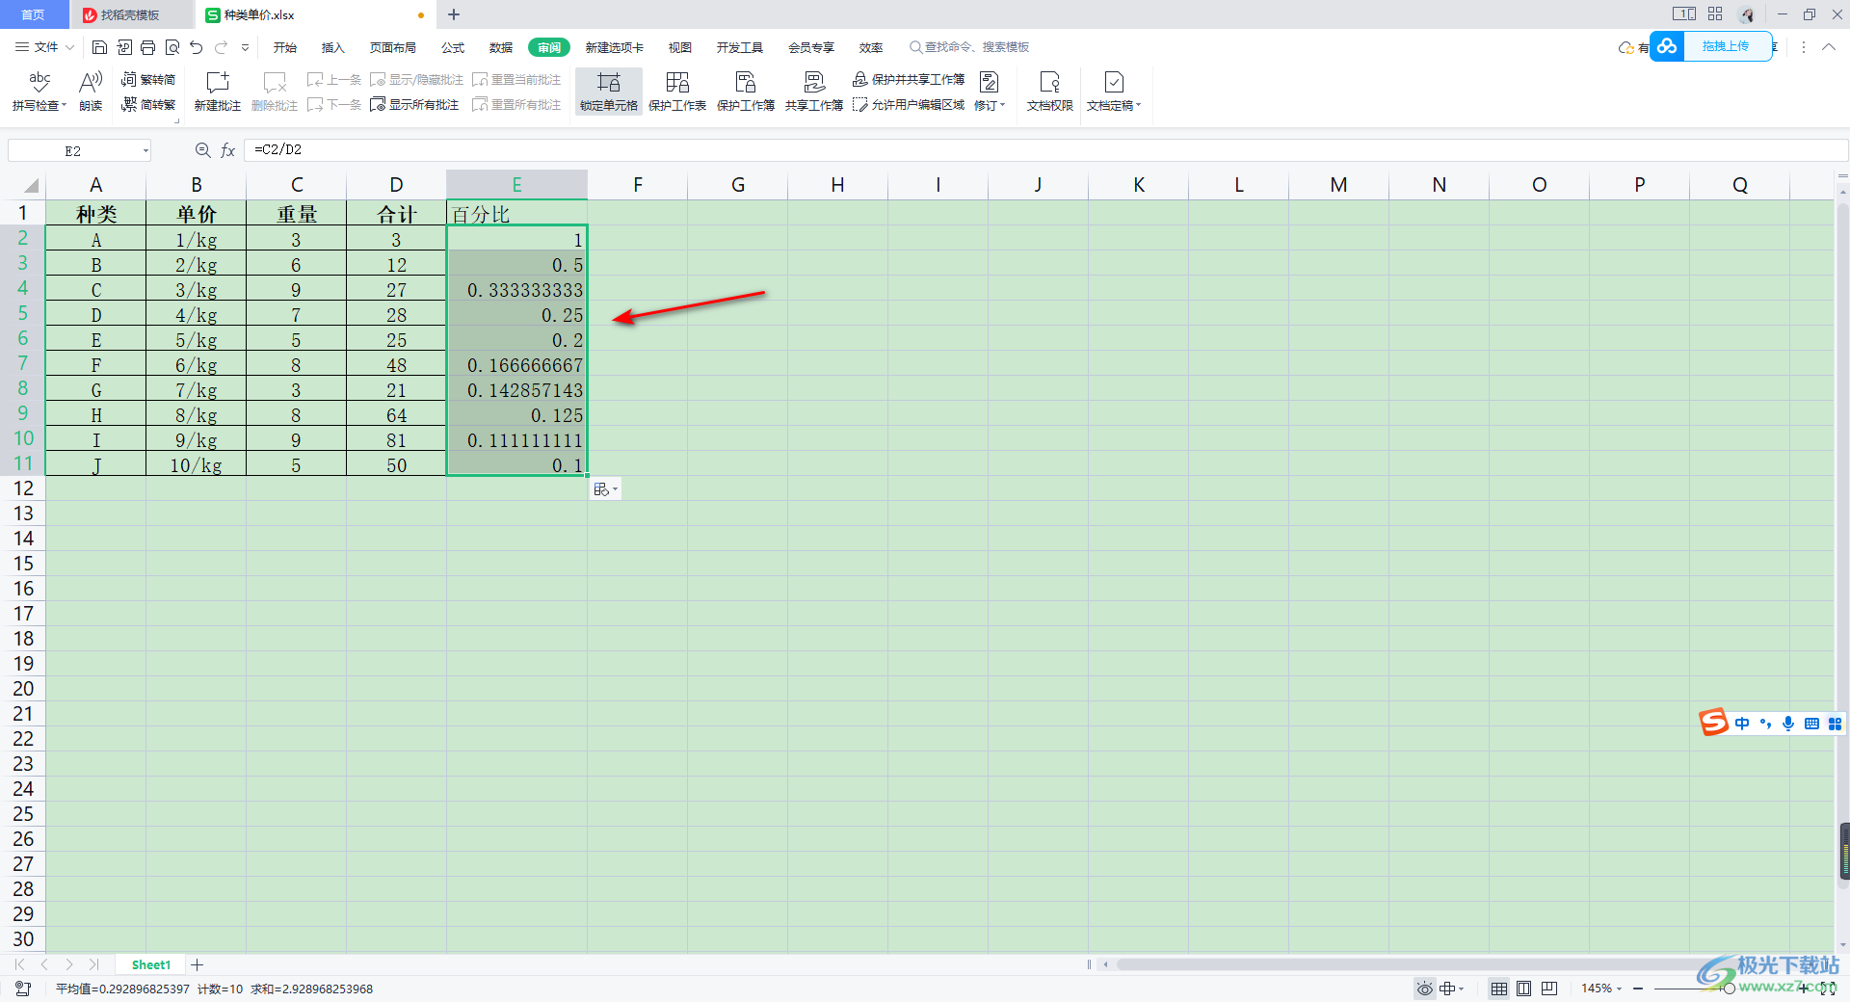Open Print Preview from quick toolbar
This screenshot has height=1002, width=1850.
(172, 47)
